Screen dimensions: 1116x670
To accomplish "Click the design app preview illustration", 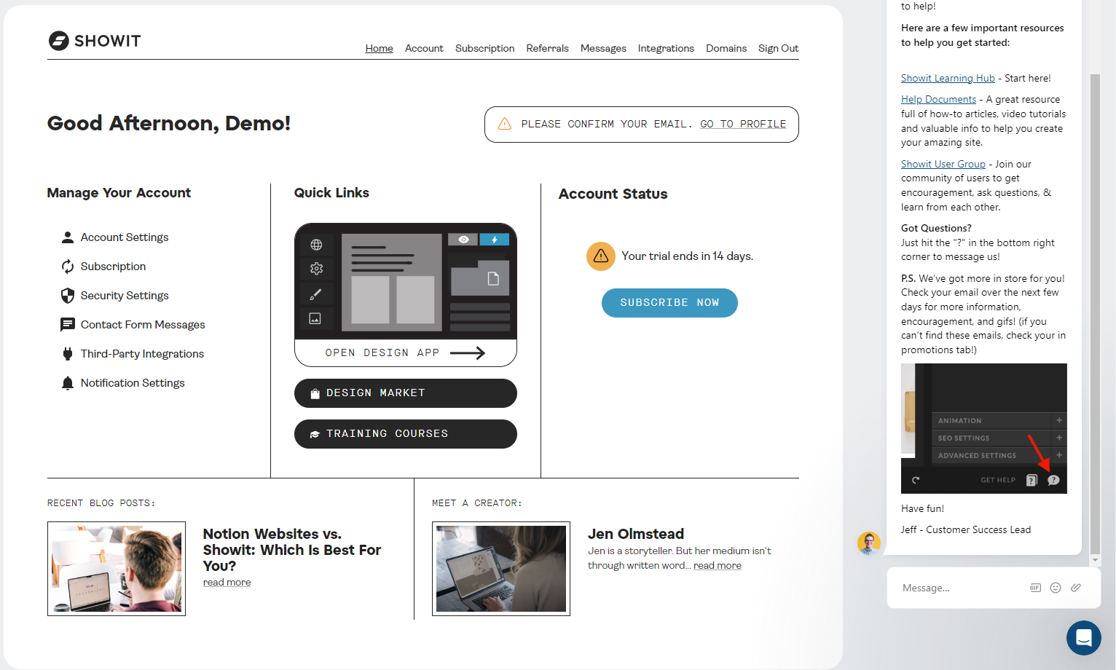I will (406, 282).
